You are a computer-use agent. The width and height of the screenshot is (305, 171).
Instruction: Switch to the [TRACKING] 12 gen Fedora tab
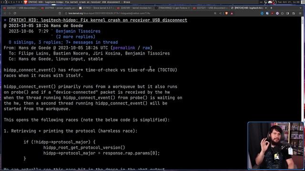tap(173, 8)
